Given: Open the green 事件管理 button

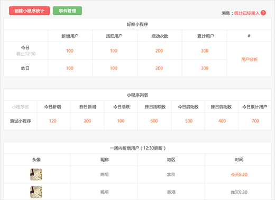Looking at the screenshot, I should (67, 11).
